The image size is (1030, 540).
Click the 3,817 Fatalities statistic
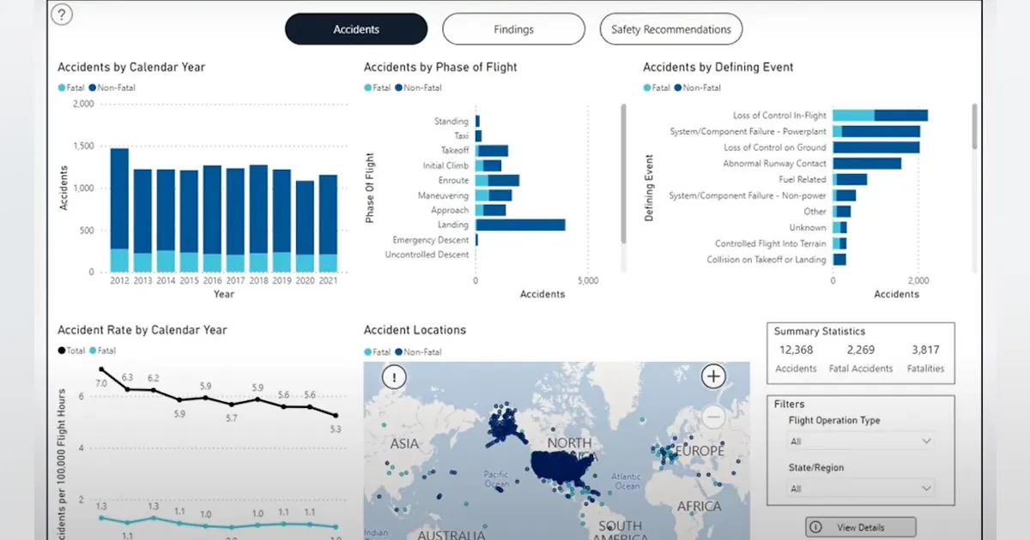click(926, 358)
